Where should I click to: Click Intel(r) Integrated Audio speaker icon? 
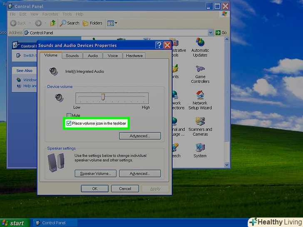click(54, 72)
